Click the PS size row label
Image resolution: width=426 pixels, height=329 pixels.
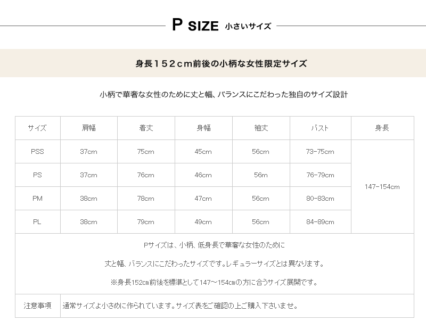point(37,175)
